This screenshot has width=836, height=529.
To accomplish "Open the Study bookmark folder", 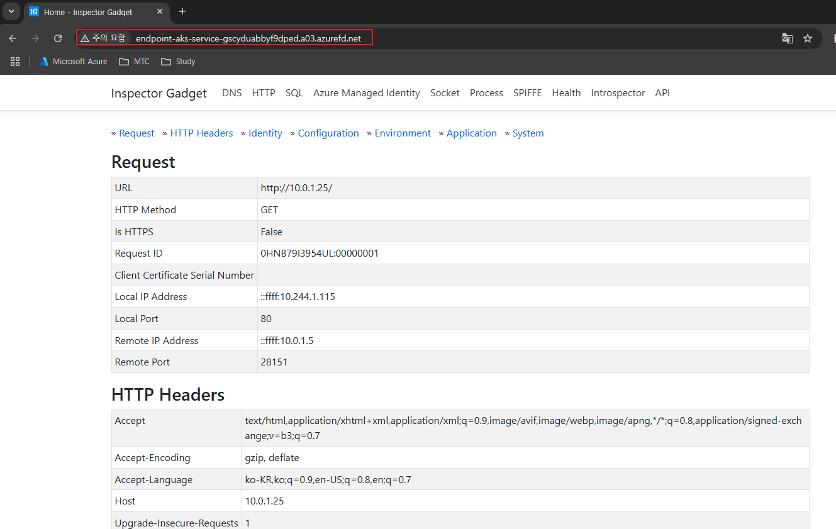I will pyautogui.click(x=178, y=62).
